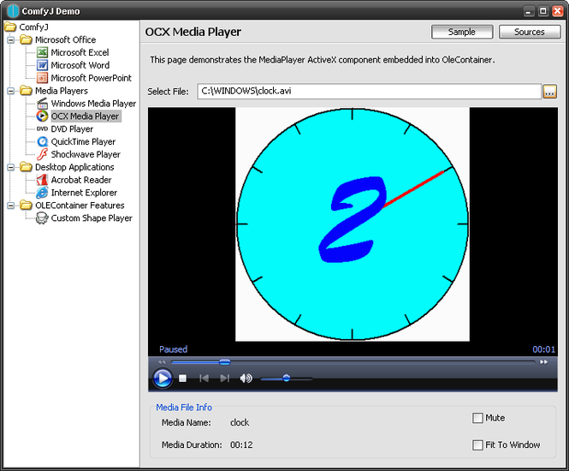Select QuickTime Player in the tree

tap(83, 141)
